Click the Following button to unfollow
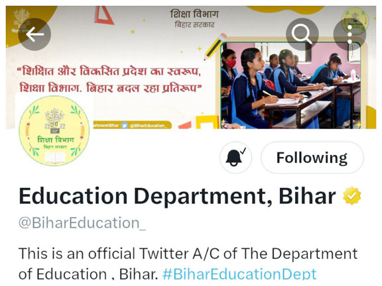Viewport: 382px width, 286px height. click(312, 158)
